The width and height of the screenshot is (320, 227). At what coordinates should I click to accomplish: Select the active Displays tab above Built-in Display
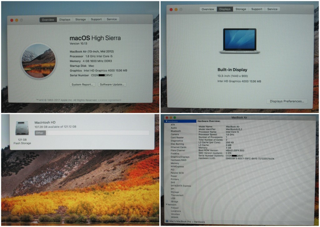(x=225, y=9)
